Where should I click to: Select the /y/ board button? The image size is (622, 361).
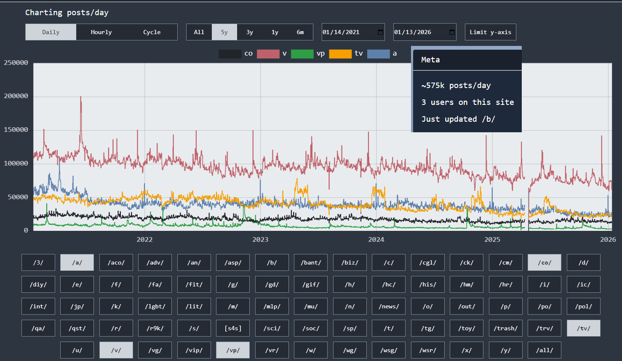coord(506,350)
